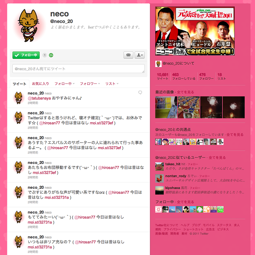Click small cat icon beside @neco_20について
255x255 pixels.
tap(158, 64)
